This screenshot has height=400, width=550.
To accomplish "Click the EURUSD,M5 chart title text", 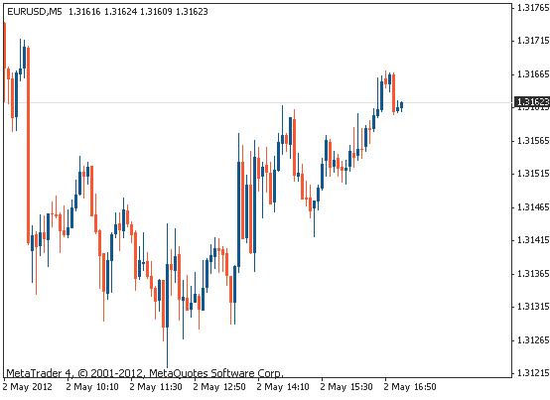I will coord(35,12).
